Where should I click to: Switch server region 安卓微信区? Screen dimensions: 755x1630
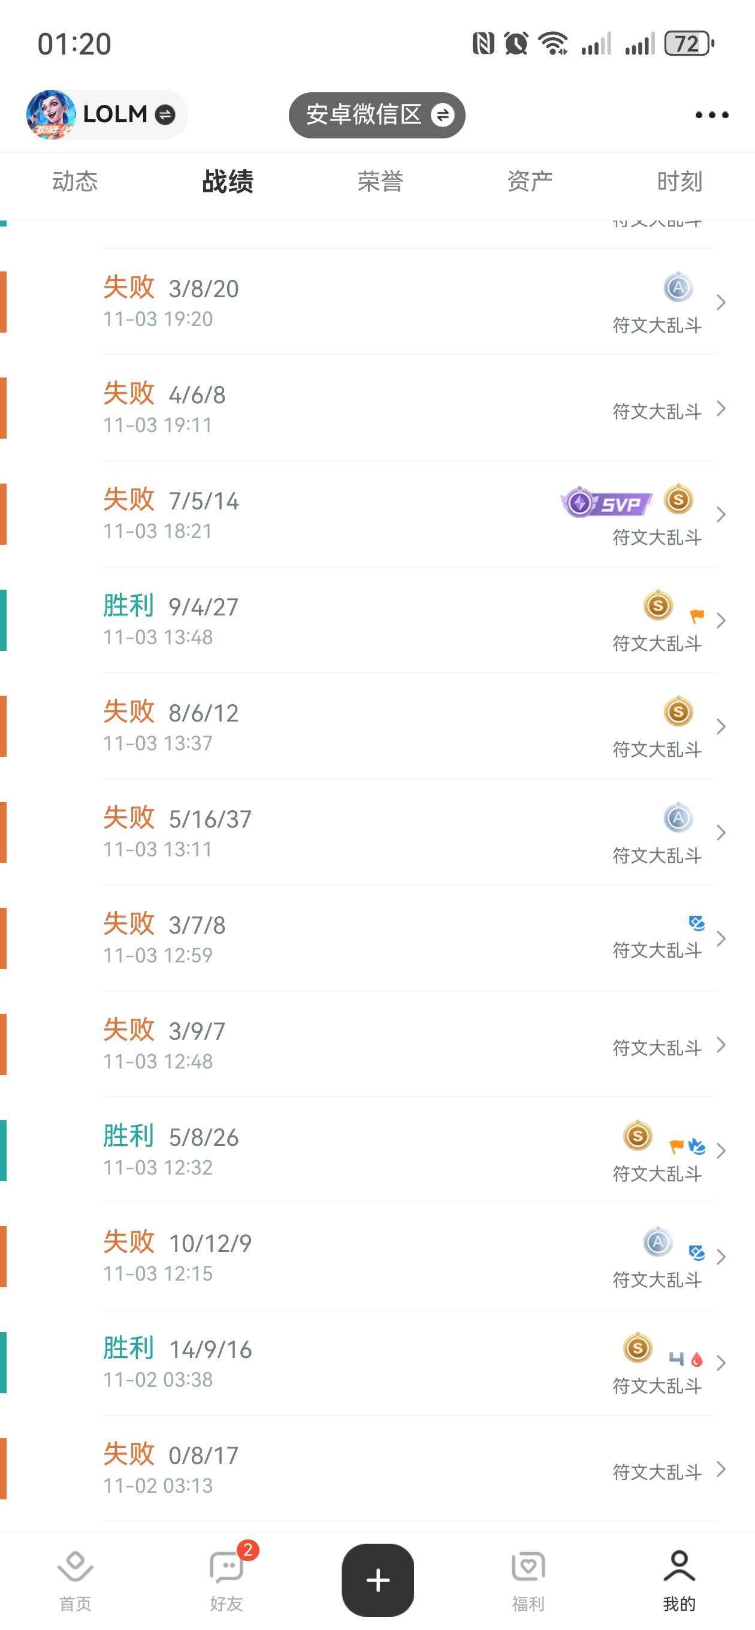click(x=377, y=115)
